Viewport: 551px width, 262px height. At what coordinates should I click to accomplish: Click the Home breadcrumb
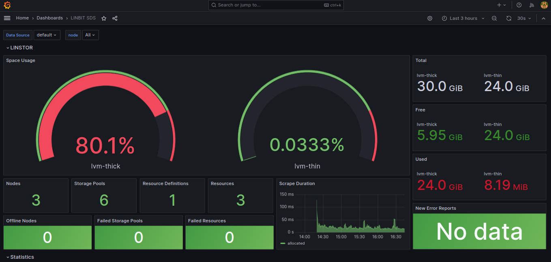tap(22, 18)
